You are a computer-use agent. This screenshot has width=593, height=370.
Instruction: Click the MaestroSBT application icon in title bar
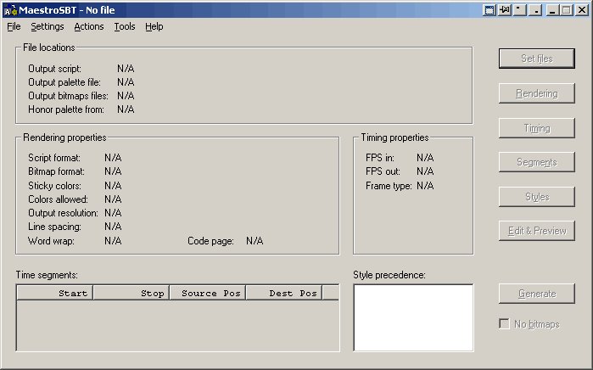tap(10, 10)
